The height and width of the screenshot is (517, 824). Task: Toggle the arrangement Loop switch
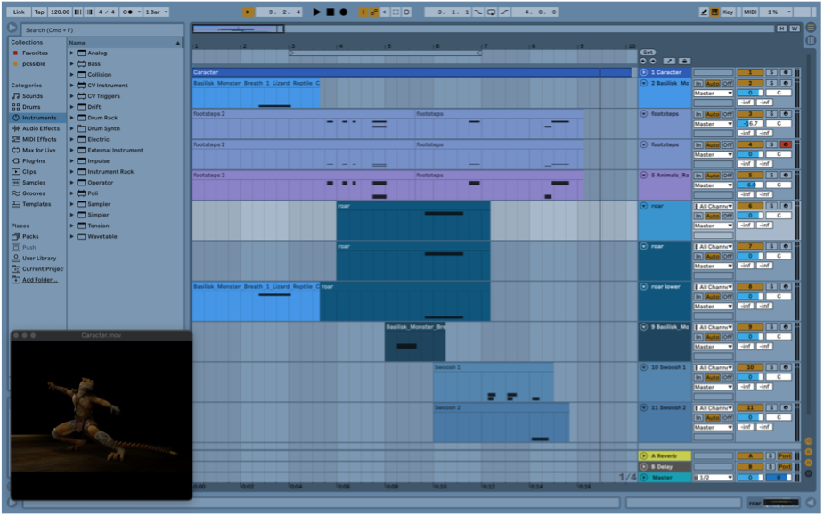492,12
